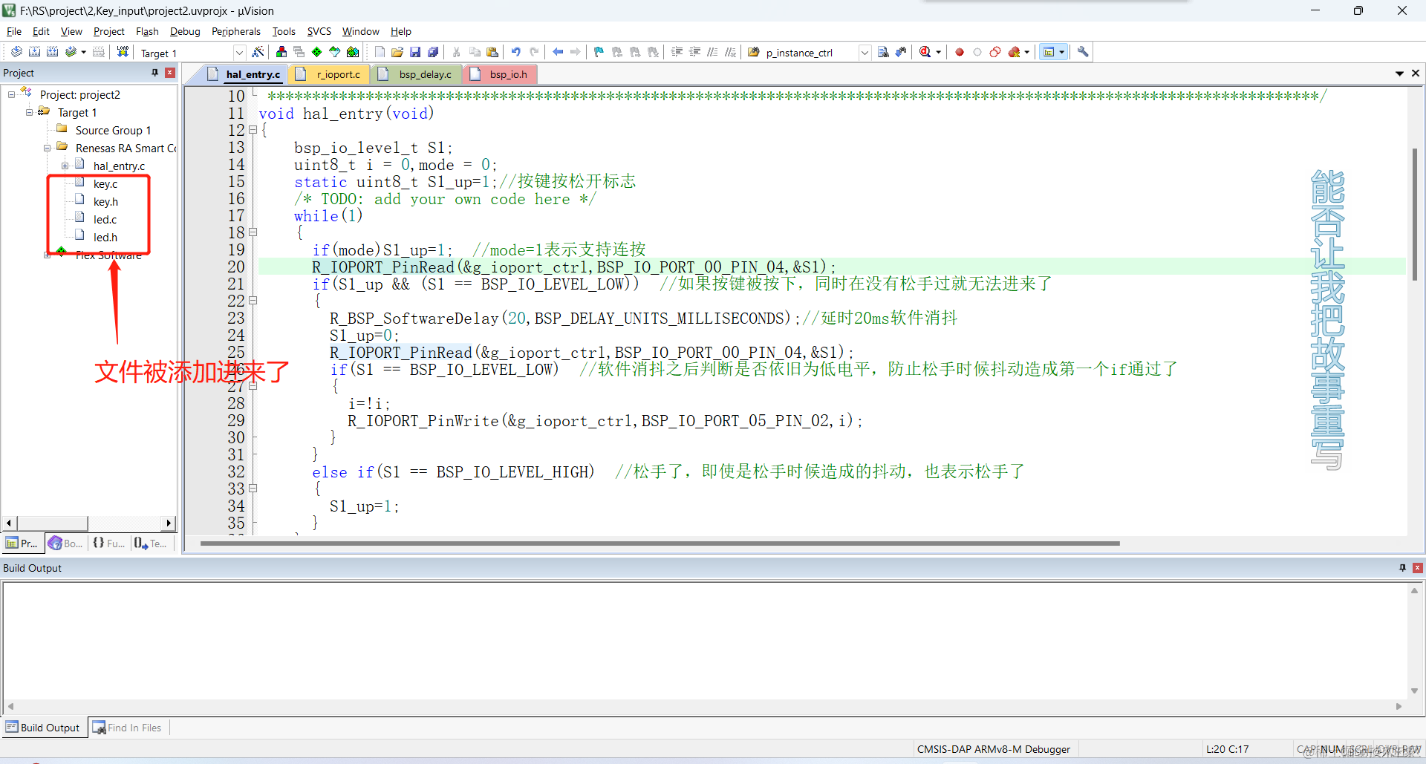Viewport: 1426px width, 764px height.
Task: Open the Pack Installer icon
Action: click(353, 52)
